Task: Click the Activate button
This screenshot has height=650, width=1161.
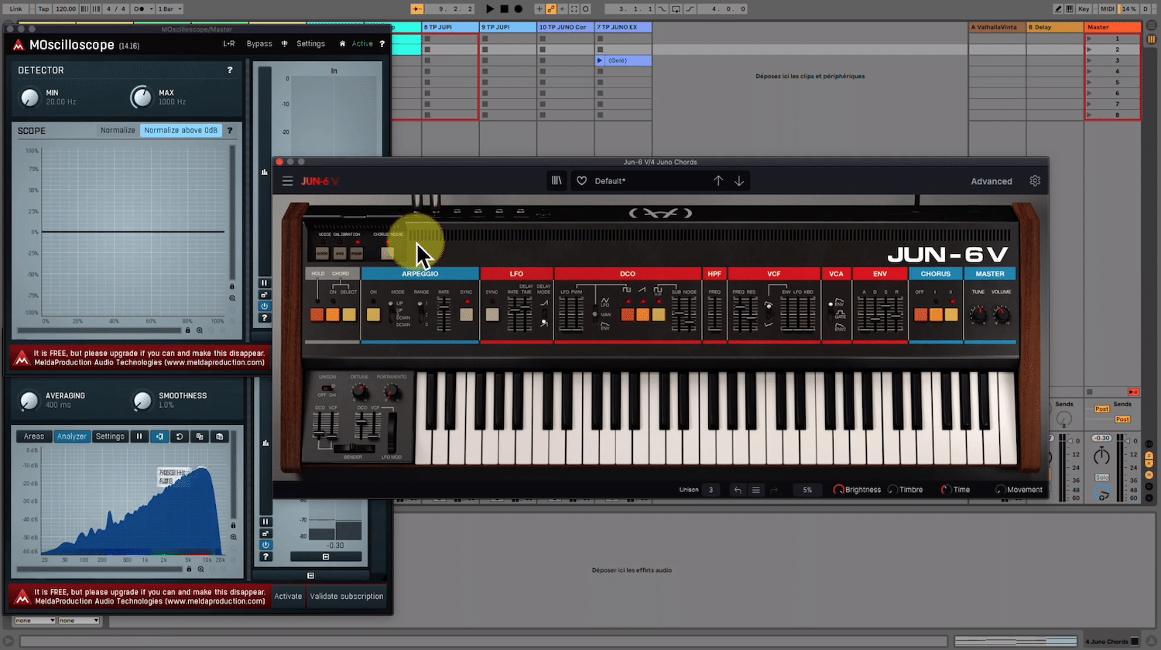Action: click(288, 597)
